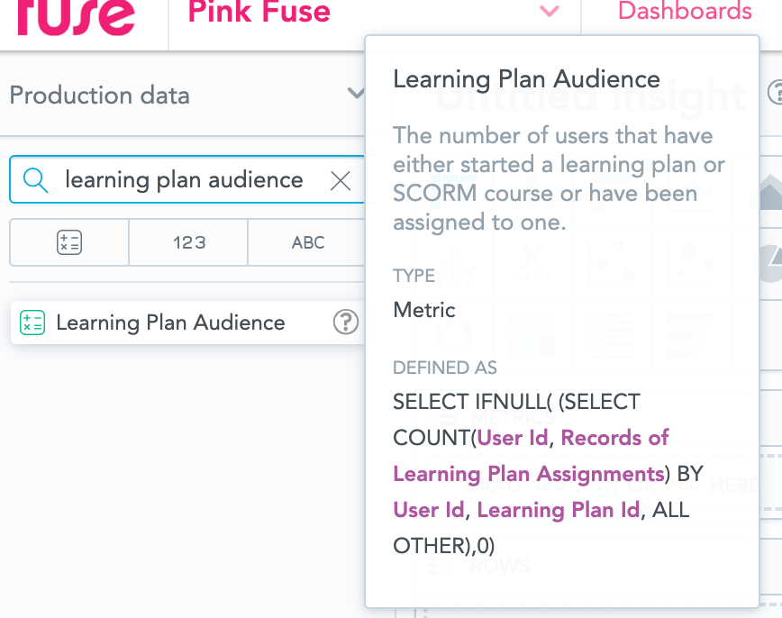Click the Production data label
This screenshot has width=782, height=618.
99,95
